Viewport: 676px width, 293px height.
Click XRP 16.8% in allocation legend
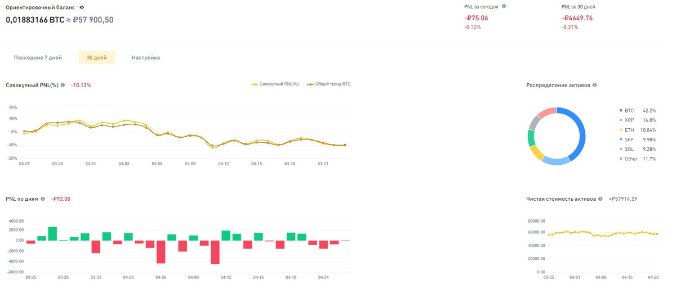(637, 120)
